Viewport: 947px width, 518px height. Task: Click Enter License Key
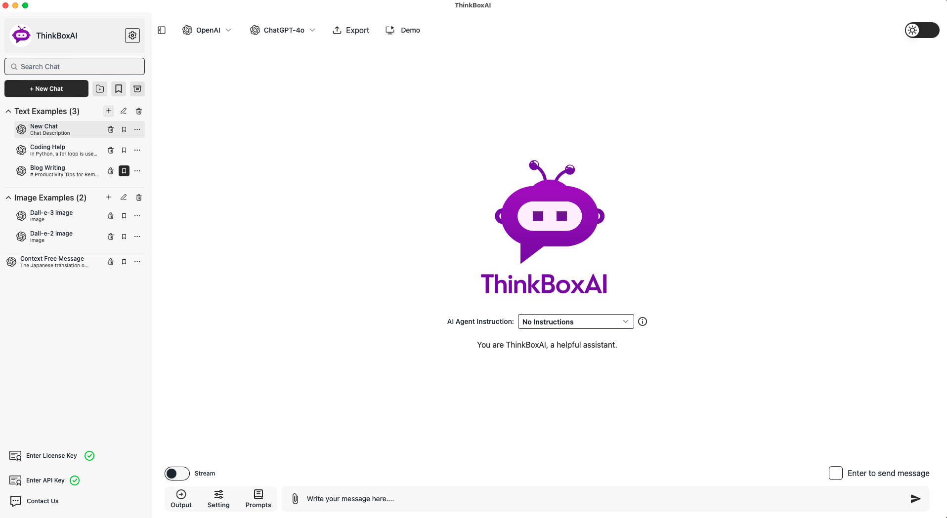tap(51, 456)
